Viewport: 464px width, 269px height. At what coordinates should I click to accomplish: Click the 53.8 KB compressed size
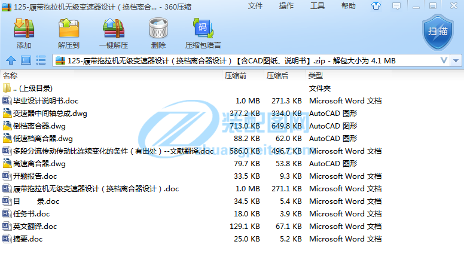point(289,164)
